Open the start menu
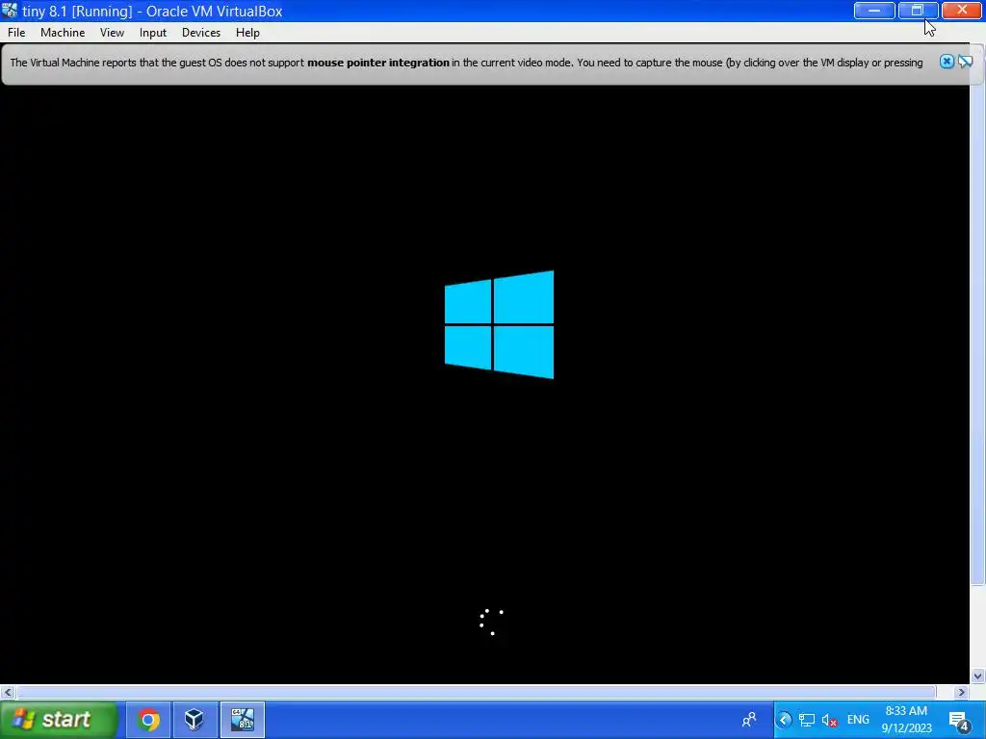The height and width of the screenshot is (739, 986). [x=58, y=720]
